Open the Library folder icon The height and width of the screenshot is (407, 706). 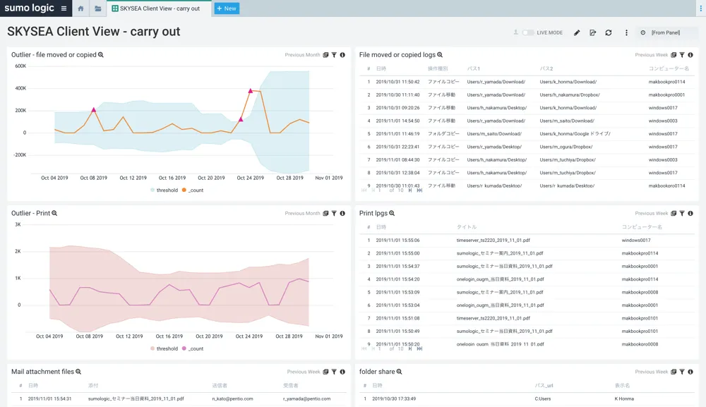97,8
